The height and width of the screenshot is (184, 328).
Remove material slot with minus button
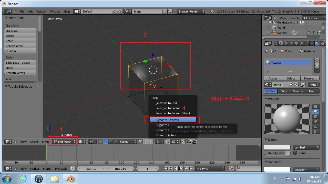click(317, 65)
